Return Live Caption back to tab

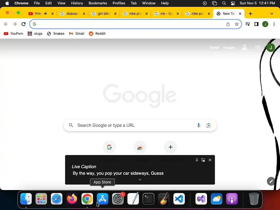point(203,160)
